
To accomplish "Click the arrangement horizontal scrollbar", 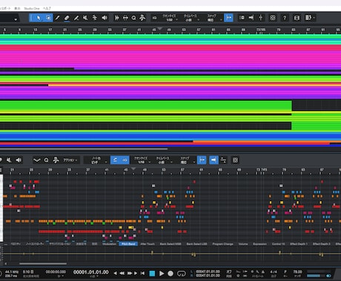I will point(84,149).
